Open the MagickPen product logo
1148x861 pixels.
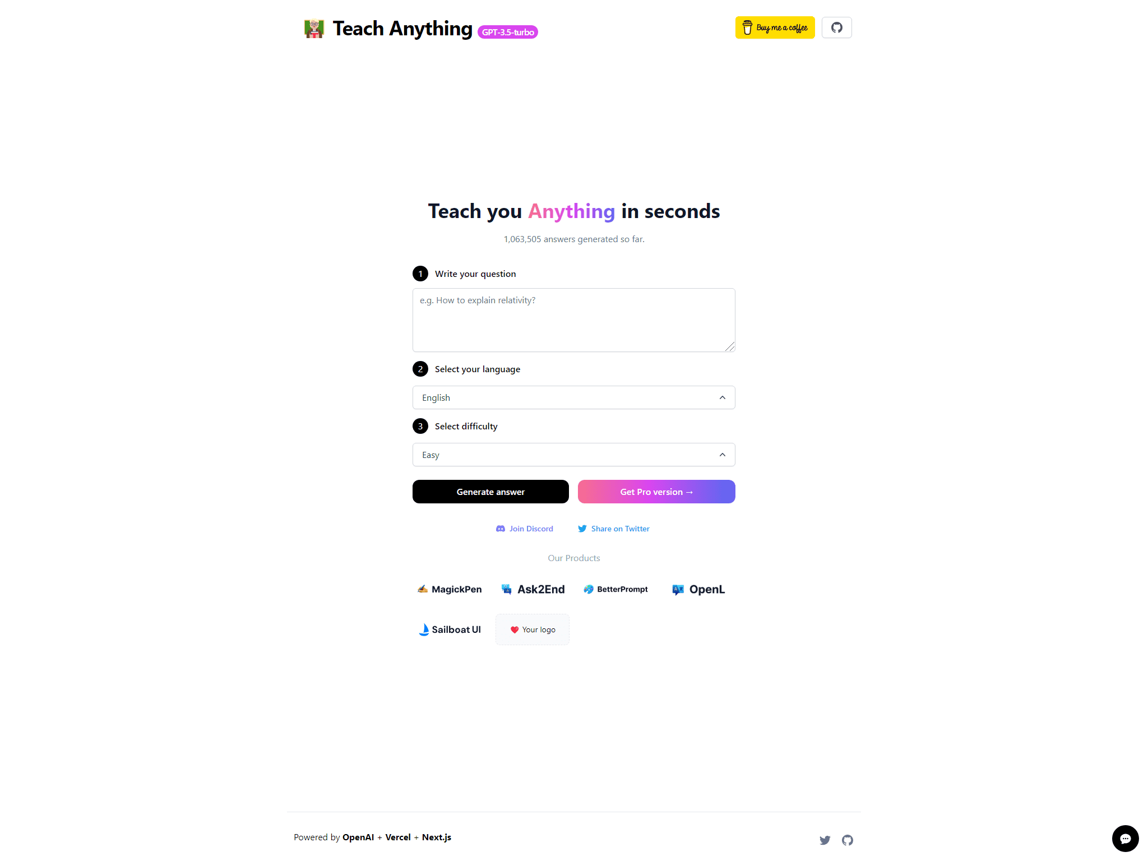click(x=450, y=589)
